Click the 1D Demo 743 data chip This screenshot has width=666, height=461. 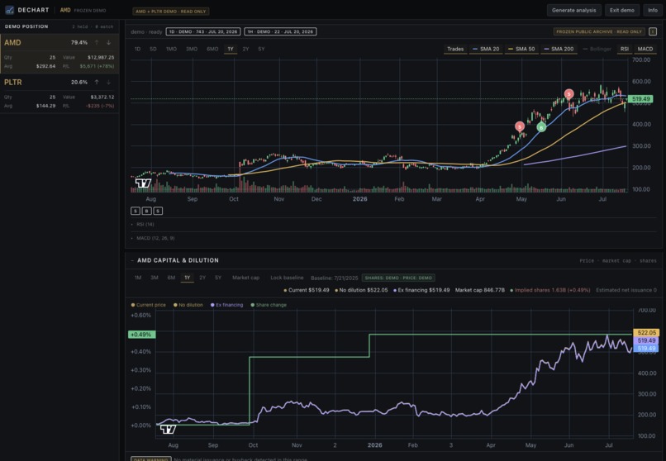(203, 31)
